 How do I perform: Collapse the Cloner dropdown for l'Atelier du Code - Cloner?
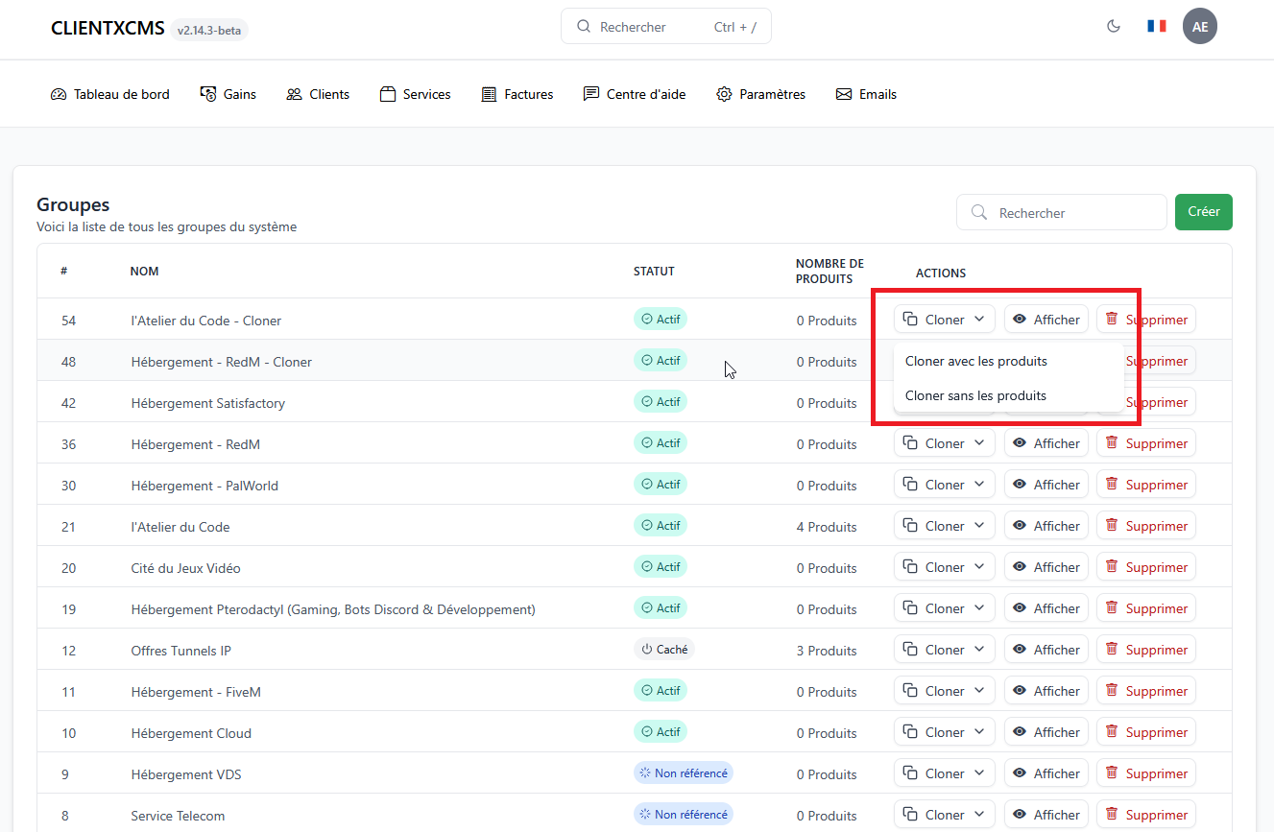point(944,320)
